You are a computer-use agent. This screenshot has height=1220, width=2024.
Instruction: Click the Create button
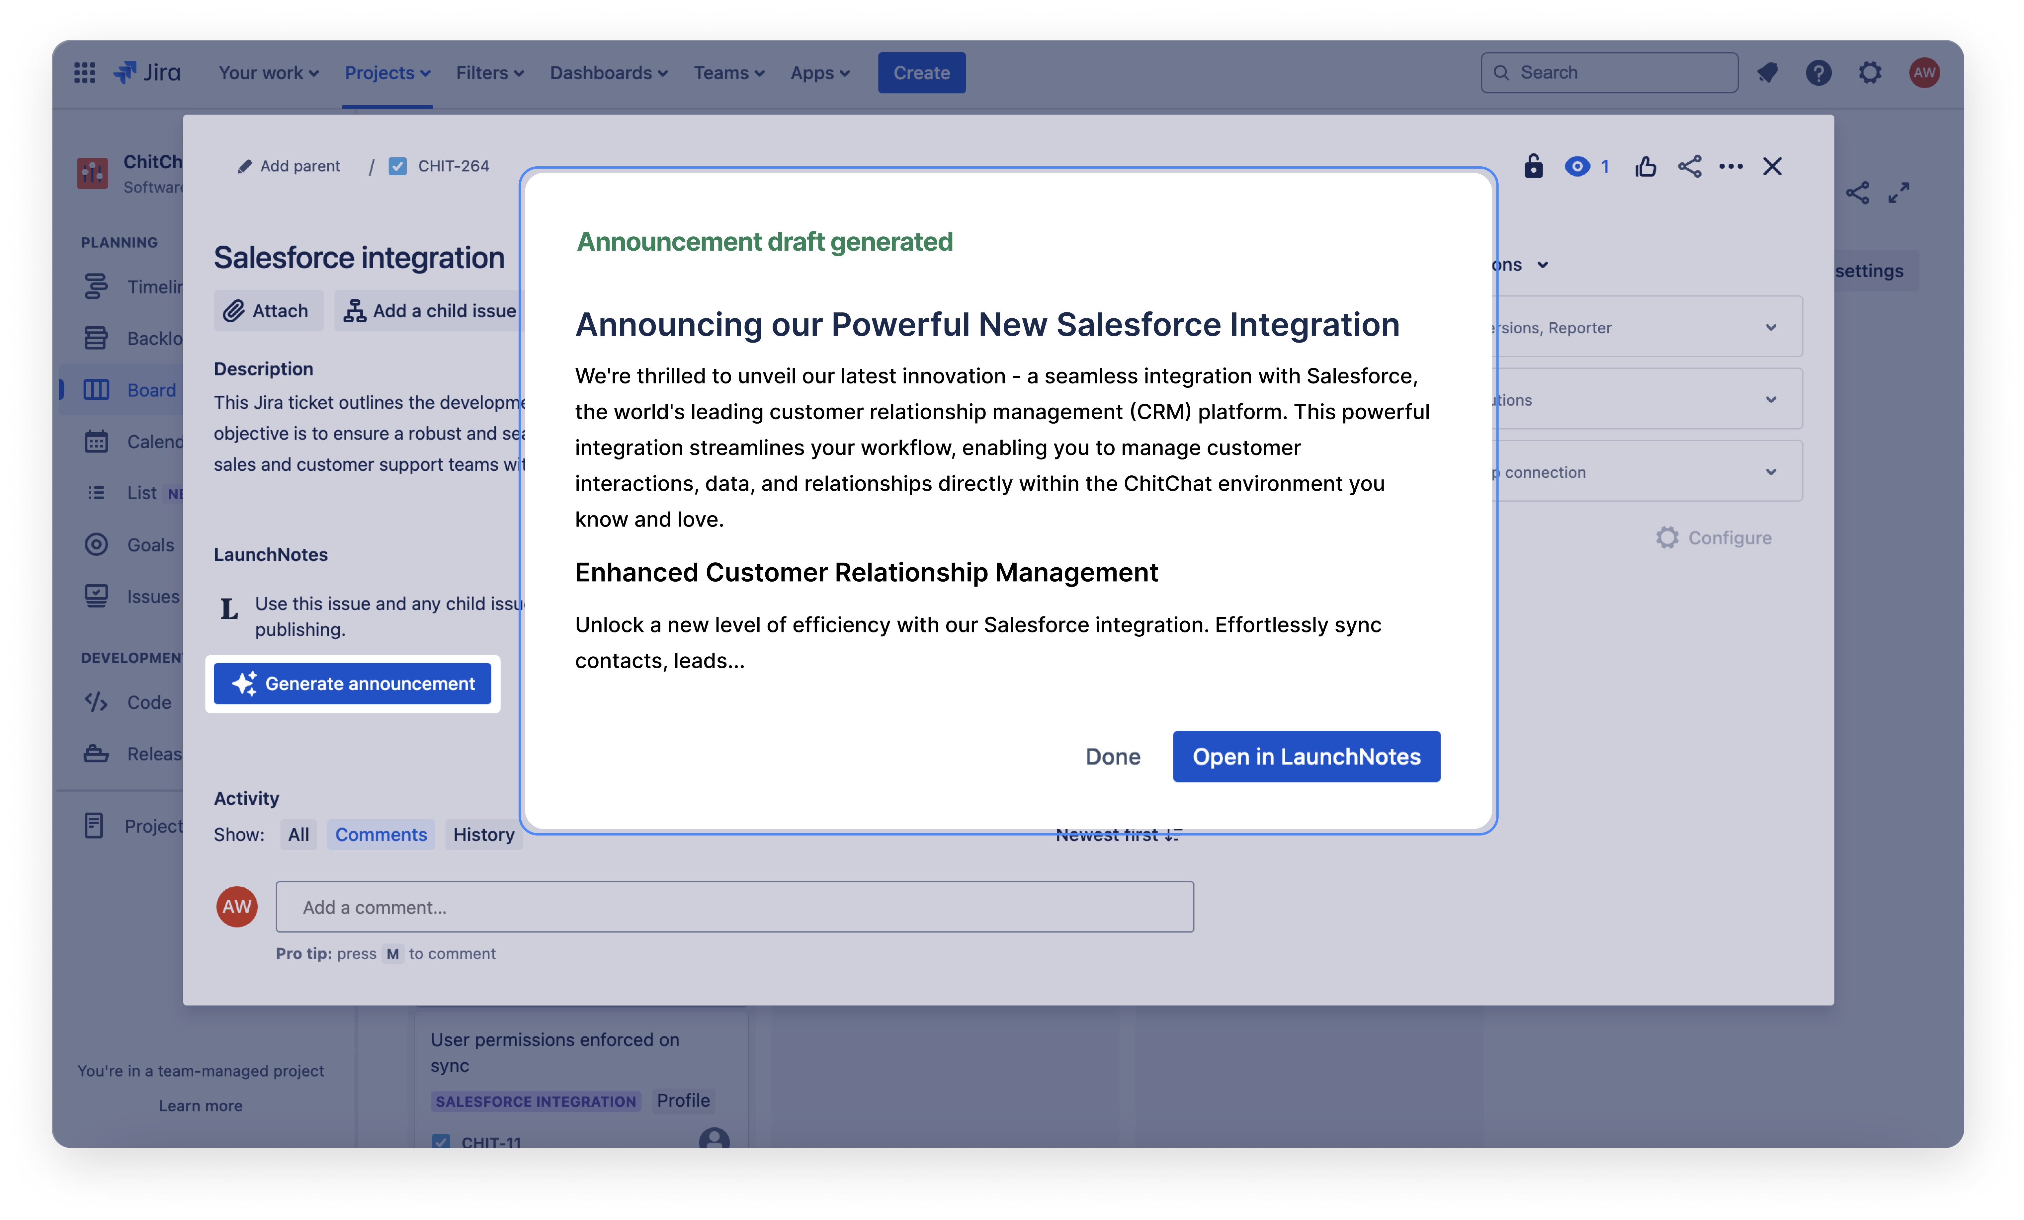click(922, 72)
